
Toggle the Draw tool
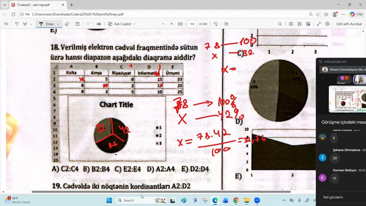coord(46,24)
